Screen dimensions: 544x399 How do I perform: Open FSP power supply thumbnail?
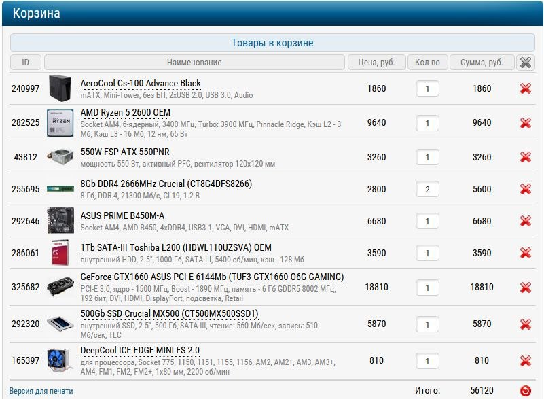(x=60, y=157)
